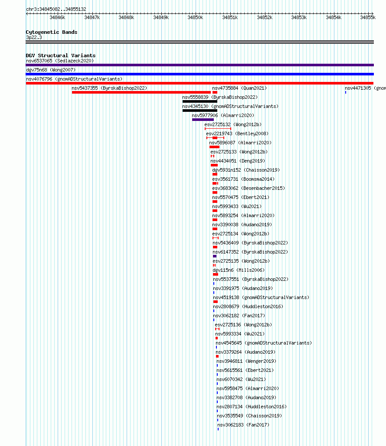Open variant nsv4434051 (Deng2019) label
The height and width of the screenshot is (446, 386).
click(x=238, y=161)
